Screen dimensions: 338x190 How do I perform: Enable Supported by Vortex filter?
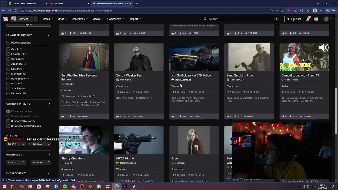tap(8, 121)
